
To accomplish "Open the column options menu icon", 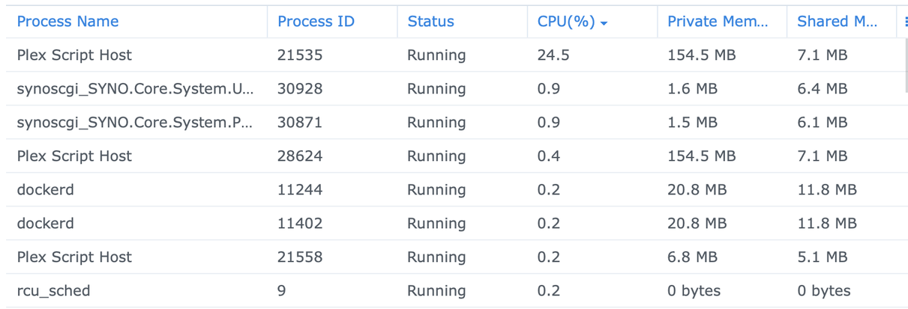I will click(x=906, y=22).
